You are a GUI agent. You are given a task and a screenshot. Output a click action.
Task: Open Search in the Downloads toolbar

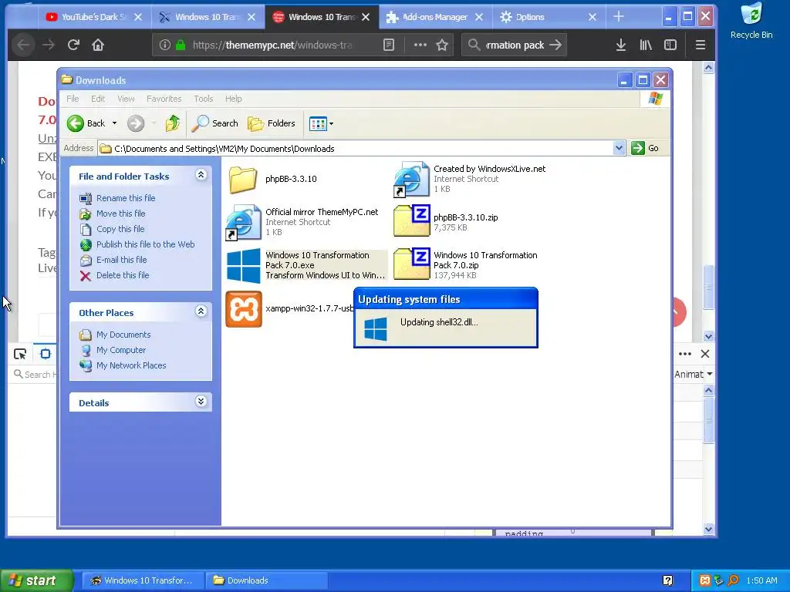coord(215,123)
